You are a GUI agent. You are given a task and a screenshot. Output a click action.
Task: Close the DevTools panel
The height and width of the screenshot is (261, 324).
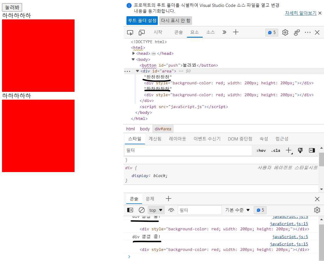click(317, 32)
